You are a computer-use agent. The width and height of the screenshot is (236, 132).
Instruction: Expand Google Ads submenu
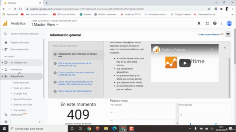(x=12, y=93)
